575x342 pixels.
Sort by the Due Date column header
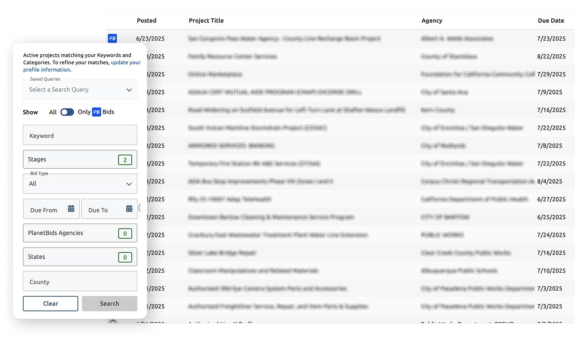551,21
